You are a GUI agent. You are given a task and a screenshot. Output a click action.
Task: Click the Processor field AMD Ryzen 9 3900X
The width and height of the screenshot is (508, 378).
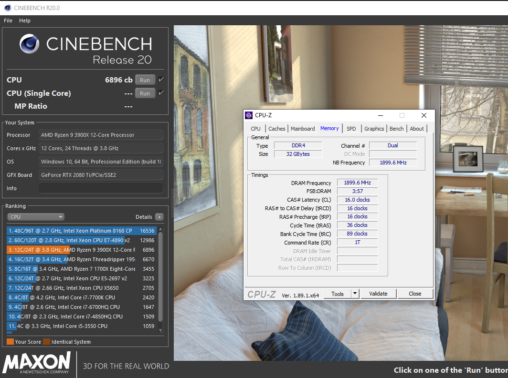click(101, 135)
